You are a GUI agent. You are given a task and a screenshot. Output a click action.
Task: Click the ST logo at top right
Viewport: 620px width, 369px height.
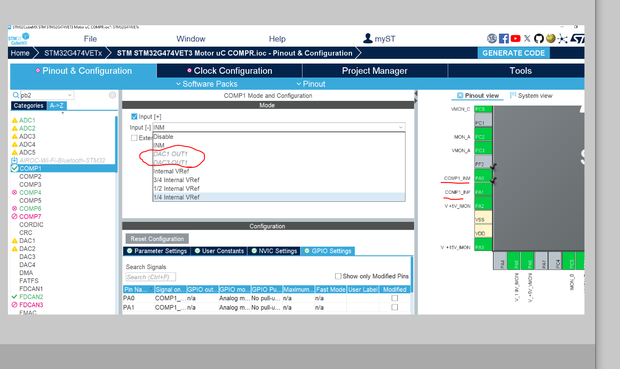(578, 38)
